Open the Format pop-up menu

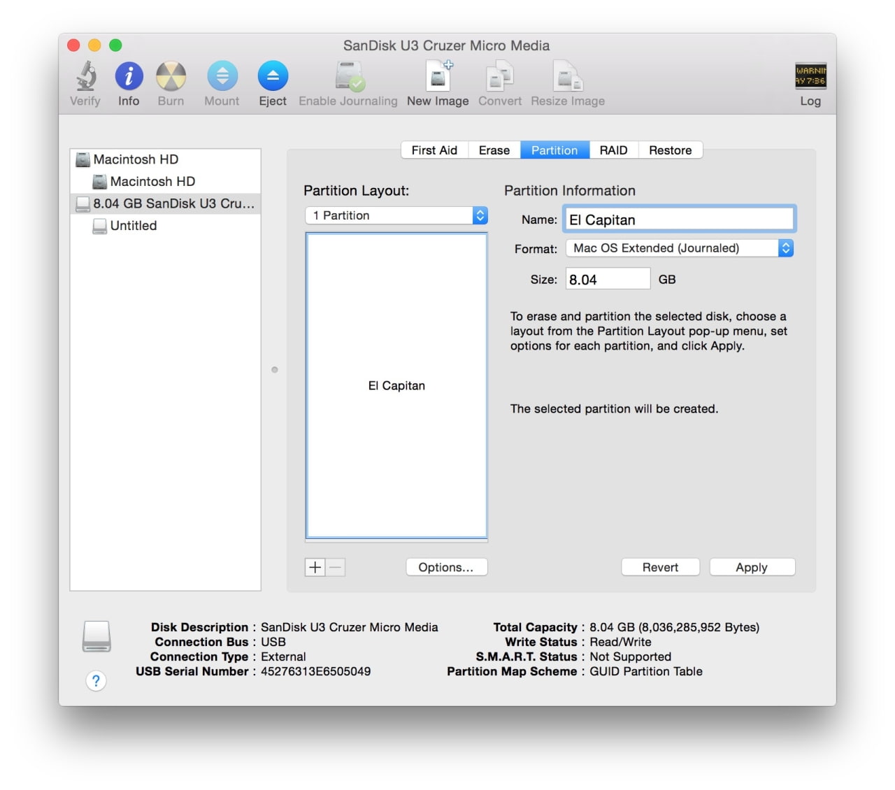coord(679,248)
